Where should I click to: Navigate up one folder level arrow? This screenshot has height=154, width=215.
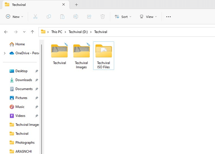pos(33,32)
